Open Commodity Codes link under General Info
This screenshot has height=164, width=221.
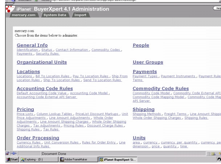click(x=106, y=50)
